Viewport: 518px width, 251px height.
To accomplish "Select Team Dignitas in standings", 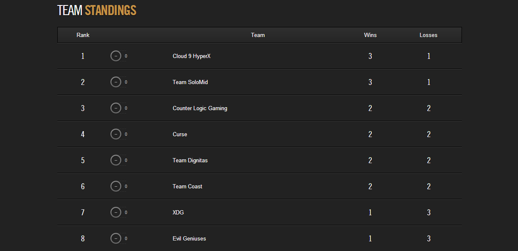I will 190,160.
